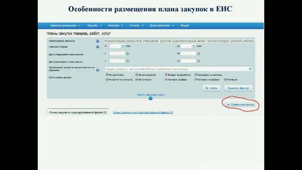
Task: Open calendar for plan approval end date
Action: (199, 53)
